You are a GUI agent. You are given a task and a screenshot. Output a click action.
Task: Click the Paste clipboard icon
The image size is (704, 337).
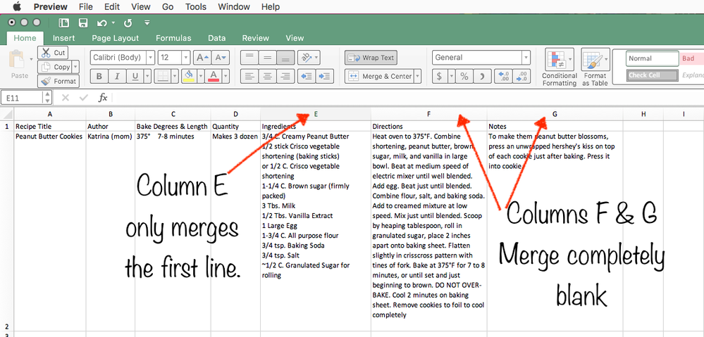(x=18, y=58)
